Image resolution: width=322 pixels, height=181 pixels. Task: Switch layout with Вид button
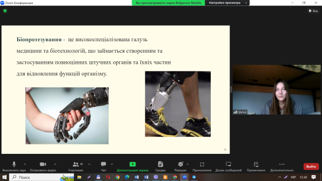click(x=313, y=11)
